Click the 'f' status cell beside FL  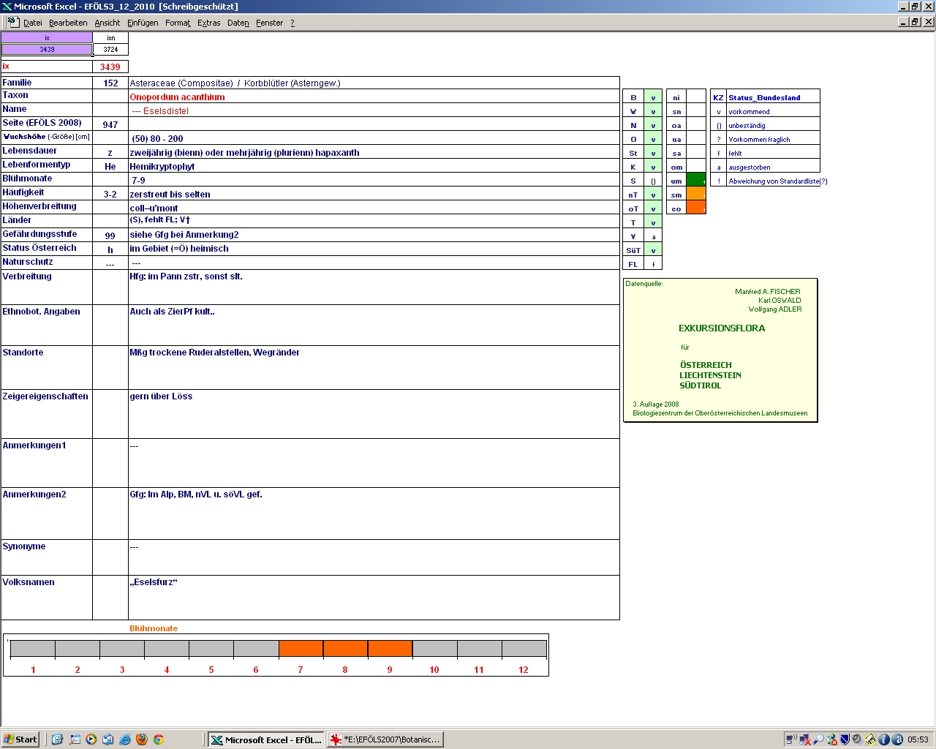point(653,264)
